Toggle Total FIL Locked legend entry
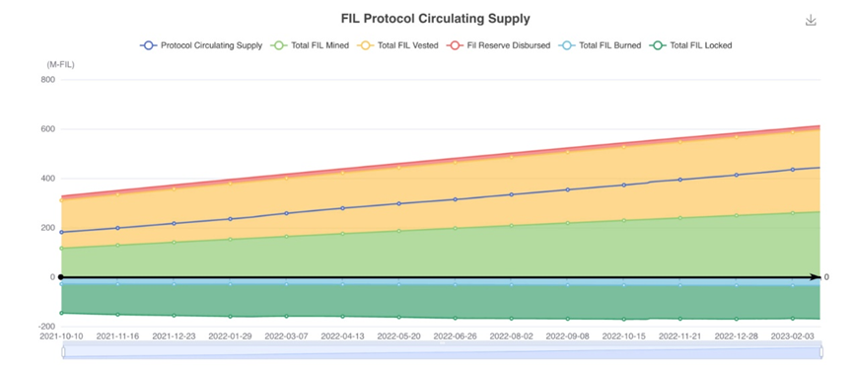This screenshot has height=372, width=853. click(x=690, y=45)
